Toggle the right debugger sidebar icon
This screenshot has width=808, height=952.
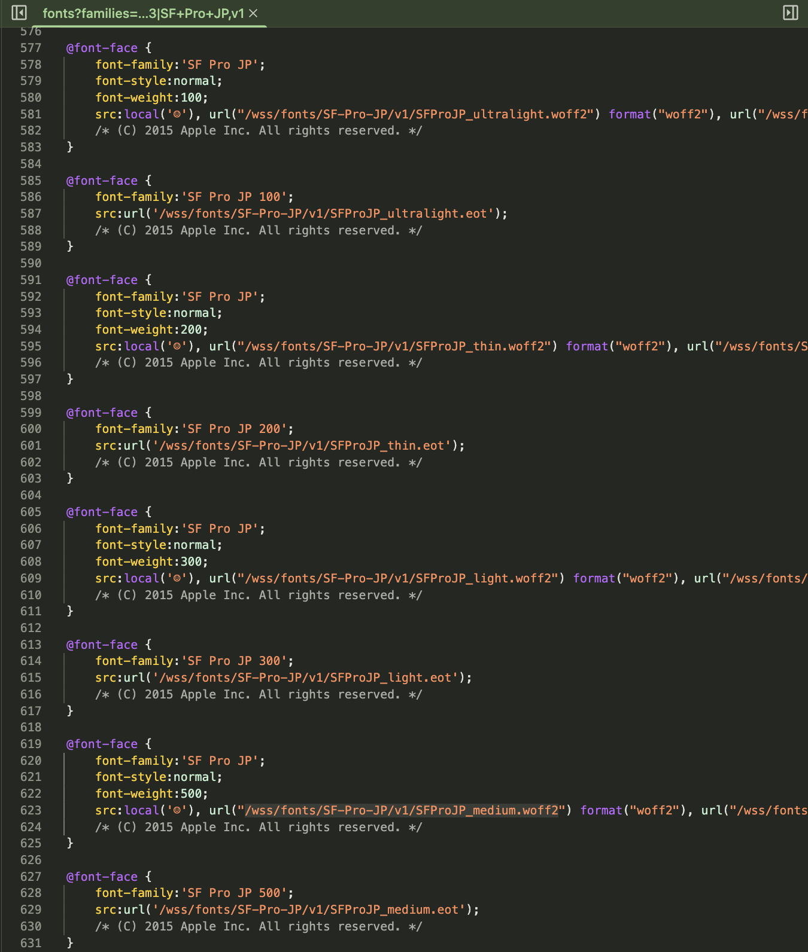tap(791, 13)
